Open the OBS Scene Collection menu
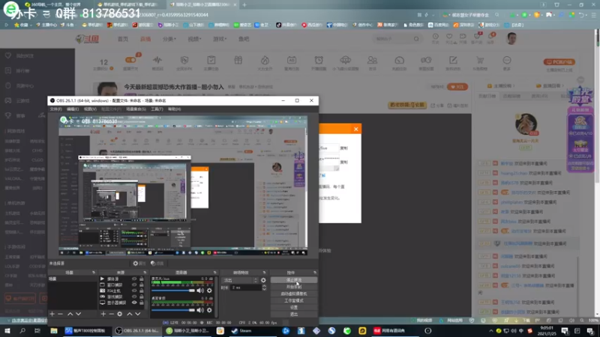The height and width of the screenshot is (337, 600). click(x=136, y=109)
